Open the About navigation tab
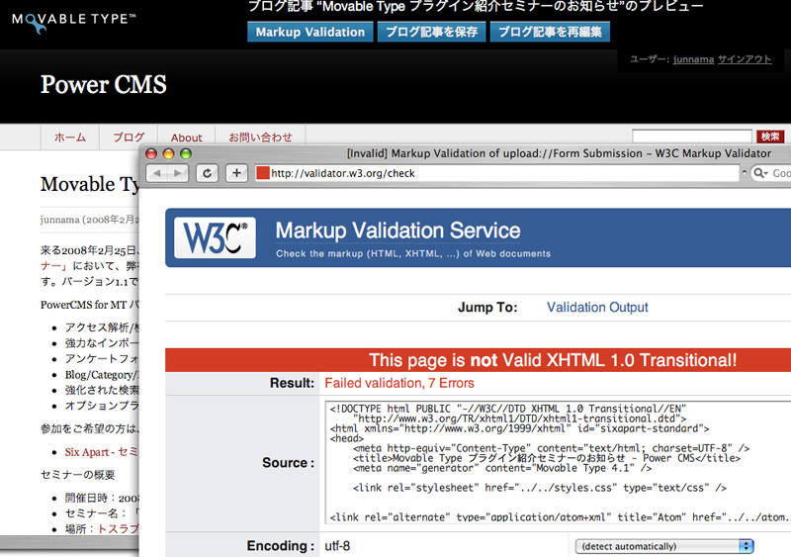The image size is (791, 557). [x=186, y=138]
